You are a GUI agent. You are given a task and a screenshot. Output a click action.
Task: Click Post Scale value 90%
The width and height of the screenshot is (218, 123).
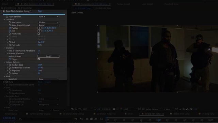[40, 45]
